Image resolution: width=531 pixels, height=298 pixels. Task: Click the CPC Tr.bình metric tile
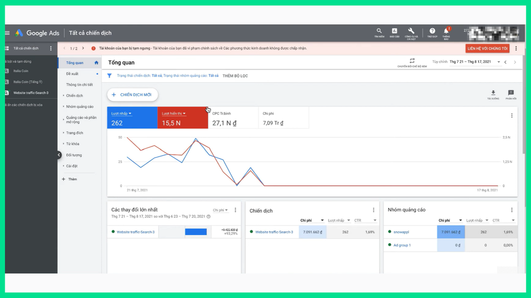pos(233,118)
